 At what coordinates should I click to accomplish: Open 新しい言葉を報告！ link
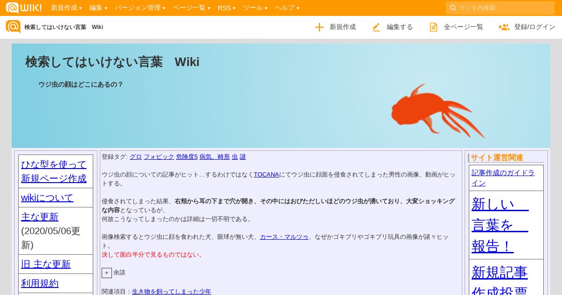pos(500,225)
